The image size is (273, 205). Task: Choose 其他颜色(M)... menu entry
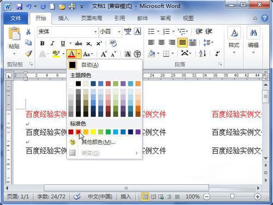coord(104,142)
